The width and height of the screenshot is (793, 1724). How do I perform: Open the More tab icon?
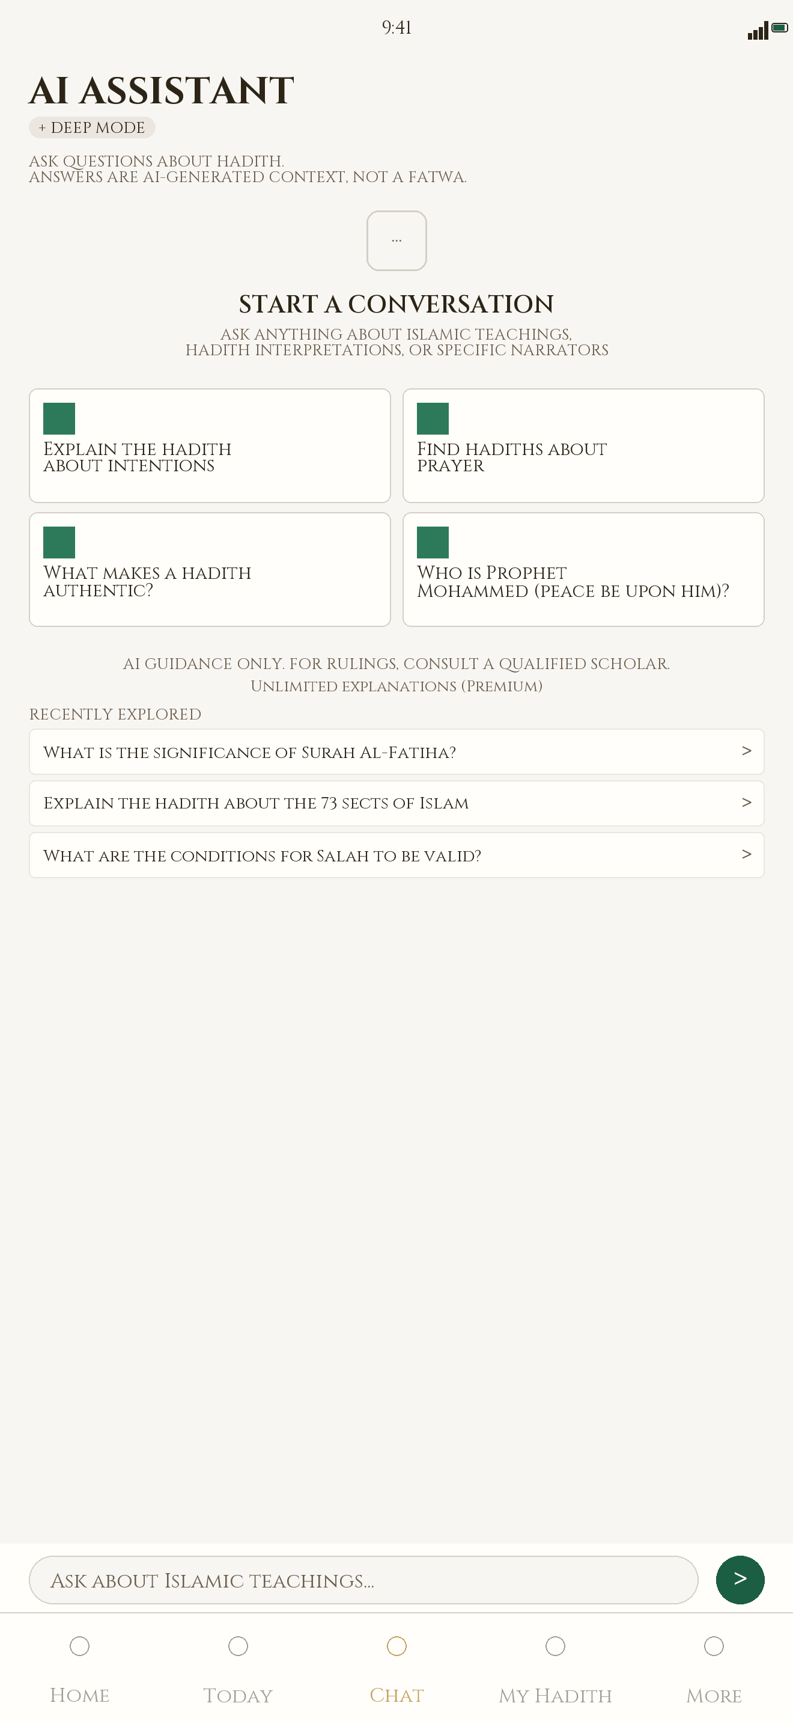click(714, 1646)
